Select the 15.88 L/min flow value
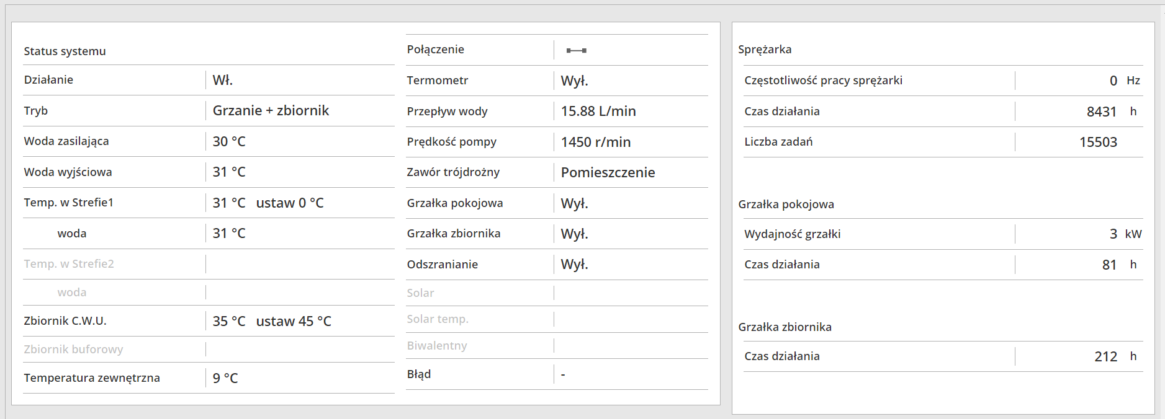The width and height of the screenshot is (1165, 419). [x=598, y=111]
